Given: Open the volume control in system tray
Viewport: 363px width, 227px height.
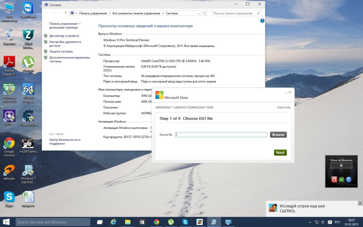Looking at the screenshot, I should (x=323, y=222).
